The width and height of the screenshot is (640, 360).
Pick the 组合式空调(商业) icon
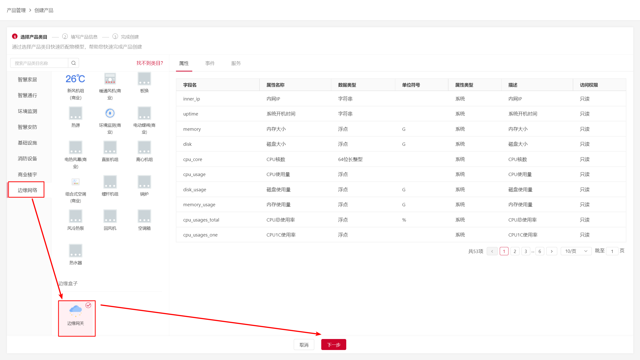coord(75,182)
